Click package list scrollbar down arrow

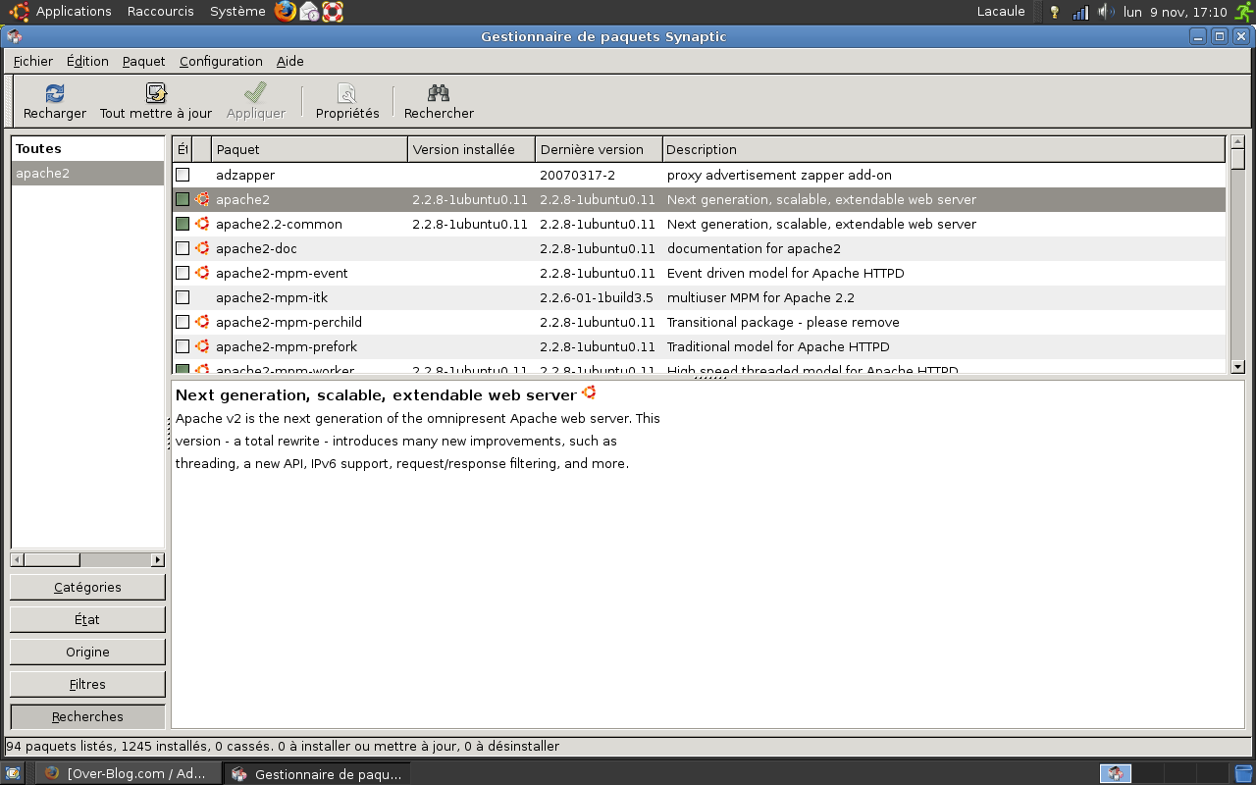tap(1237, 366)
